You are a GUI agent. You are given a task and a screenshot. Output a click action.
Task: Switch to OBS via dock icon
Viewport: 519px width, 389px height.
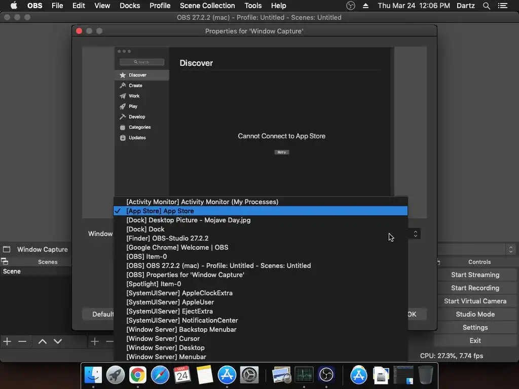[326, 375]
